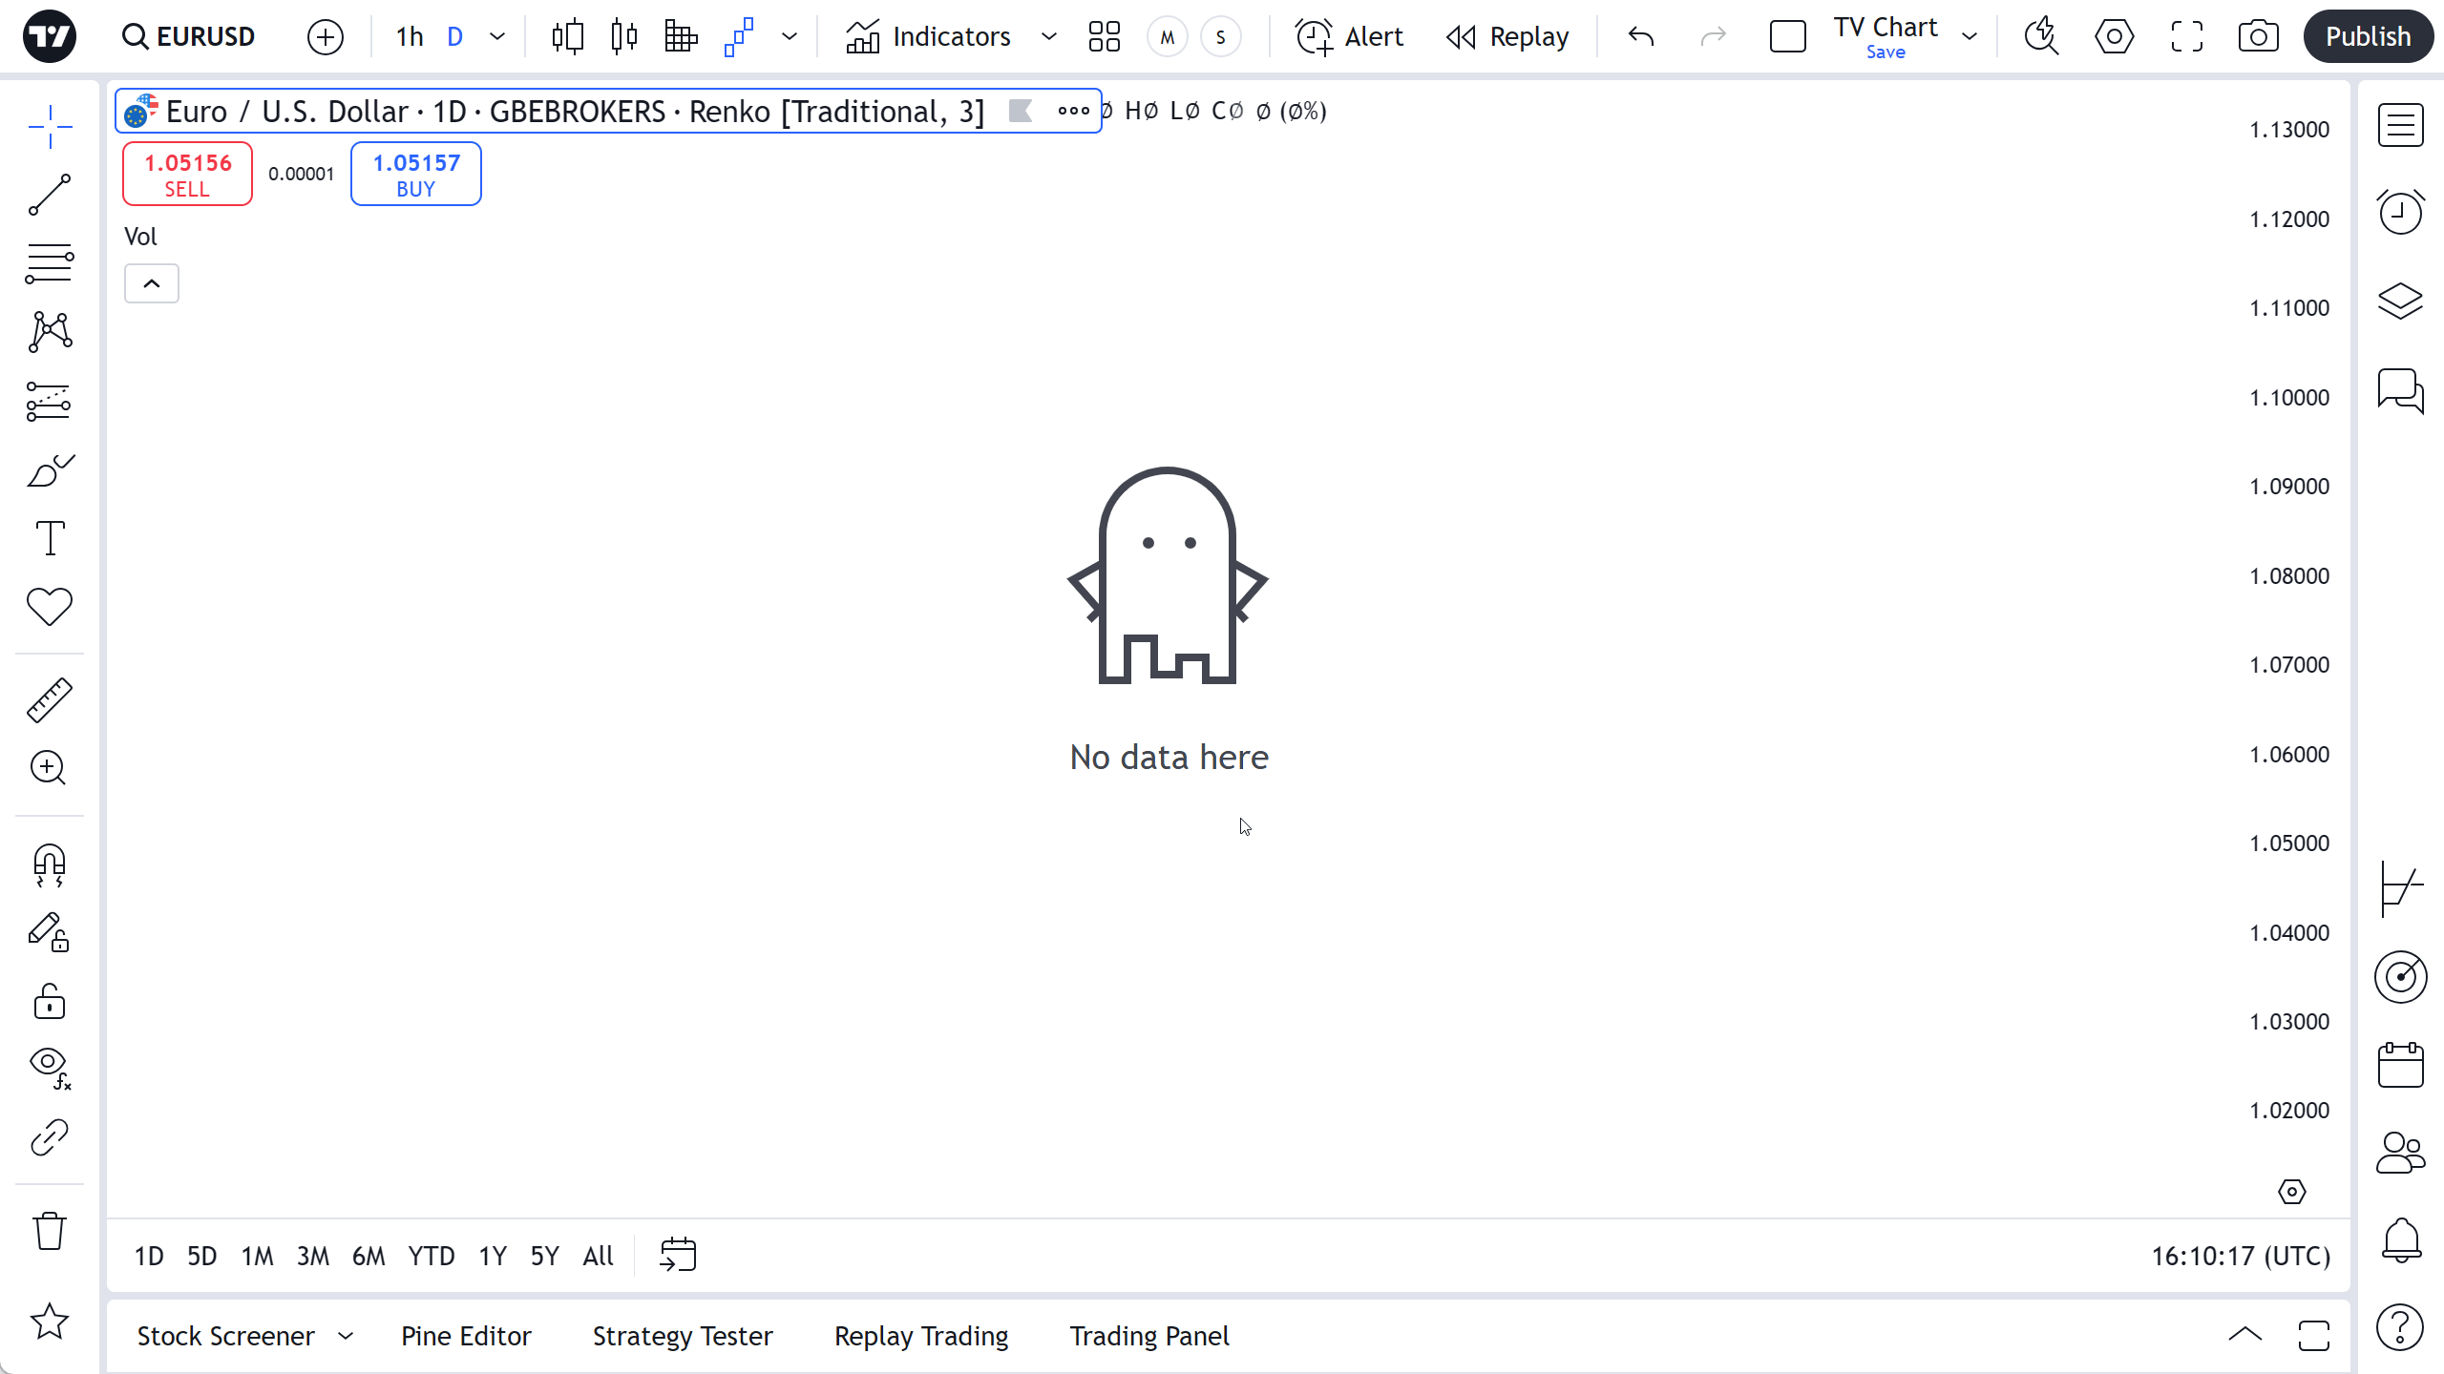Toggle lock all drawing tools

(x=50, y=1002)
